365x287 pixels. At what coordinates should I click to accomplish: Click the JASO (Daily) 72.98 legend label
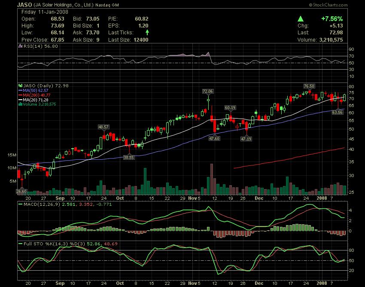[x=46, y=86]
